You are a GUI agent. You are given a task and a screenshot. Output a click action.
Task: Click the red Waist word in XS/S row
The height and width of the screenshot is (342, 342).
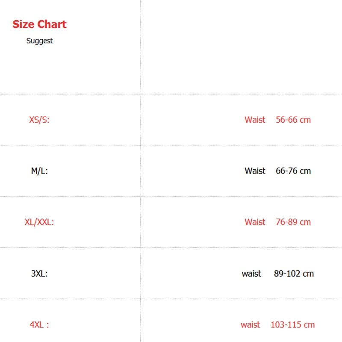click(x=255, y=120)
